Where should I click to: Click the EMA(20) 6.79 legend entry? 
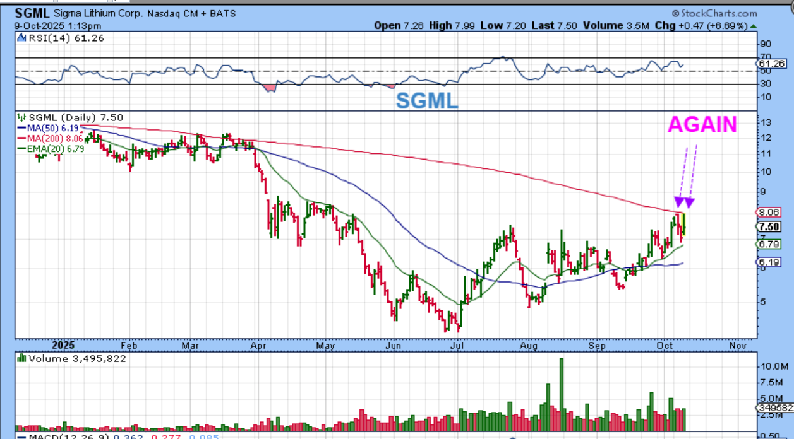tap(56, 148)
